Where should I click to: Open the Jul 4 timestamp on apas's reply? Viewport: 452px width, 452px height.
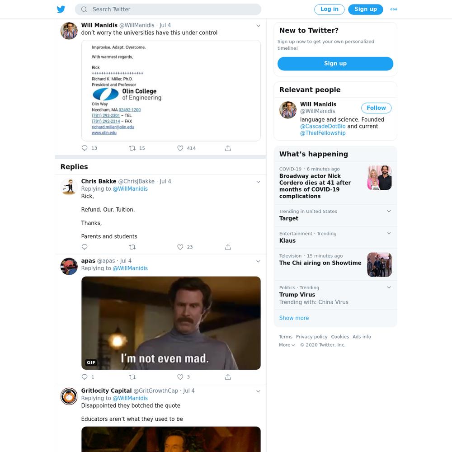126,261
